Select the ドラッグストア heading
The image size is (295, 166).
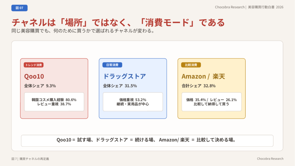coord(124,76)
